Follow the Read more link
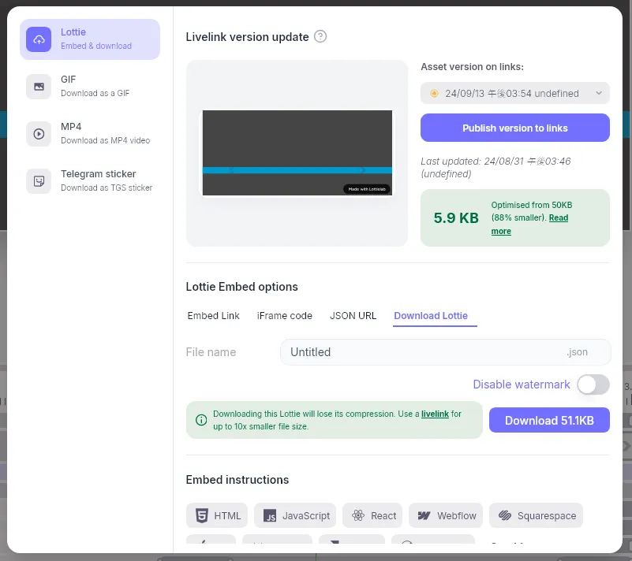The height and width of the screenshot is (561, 632). (501, 231)
